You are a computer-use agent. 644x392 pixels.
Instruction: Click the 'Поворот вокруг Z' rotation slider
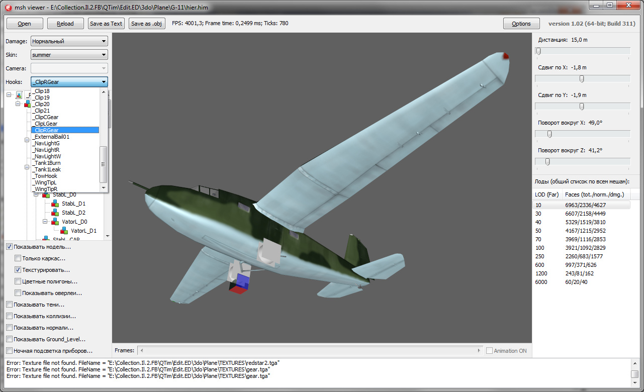tap(583, 161)
